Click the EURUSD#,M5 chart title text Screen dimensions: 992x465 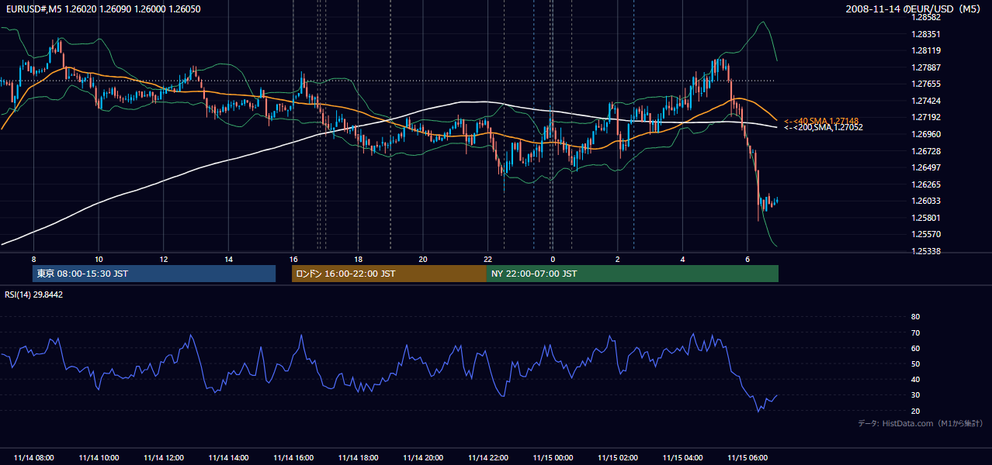(103, 9)
